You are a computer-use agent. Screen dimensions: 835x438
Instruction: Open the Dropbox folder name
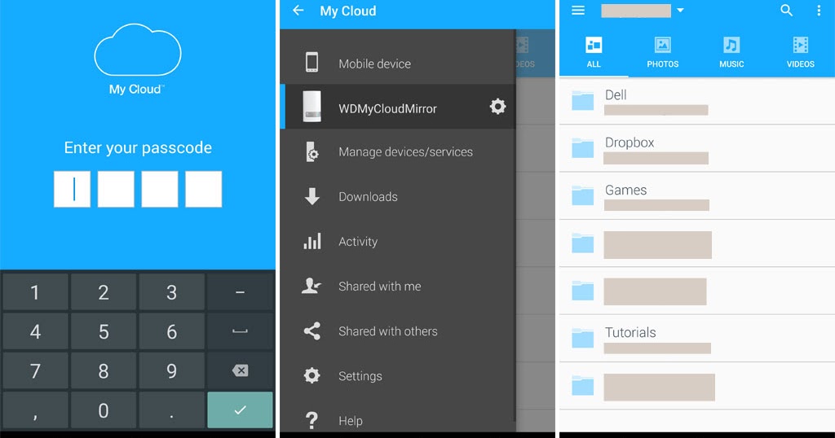pos(630,142)
